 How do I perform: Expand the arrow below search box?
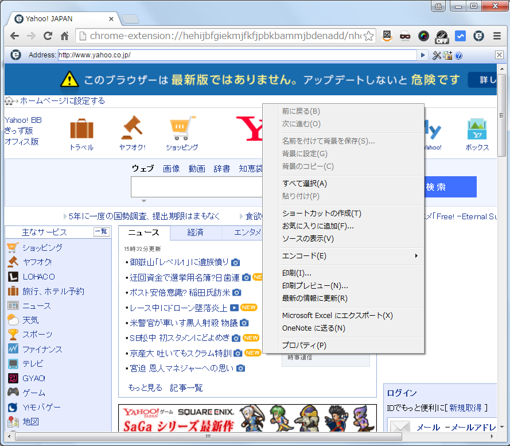(144, 201)
